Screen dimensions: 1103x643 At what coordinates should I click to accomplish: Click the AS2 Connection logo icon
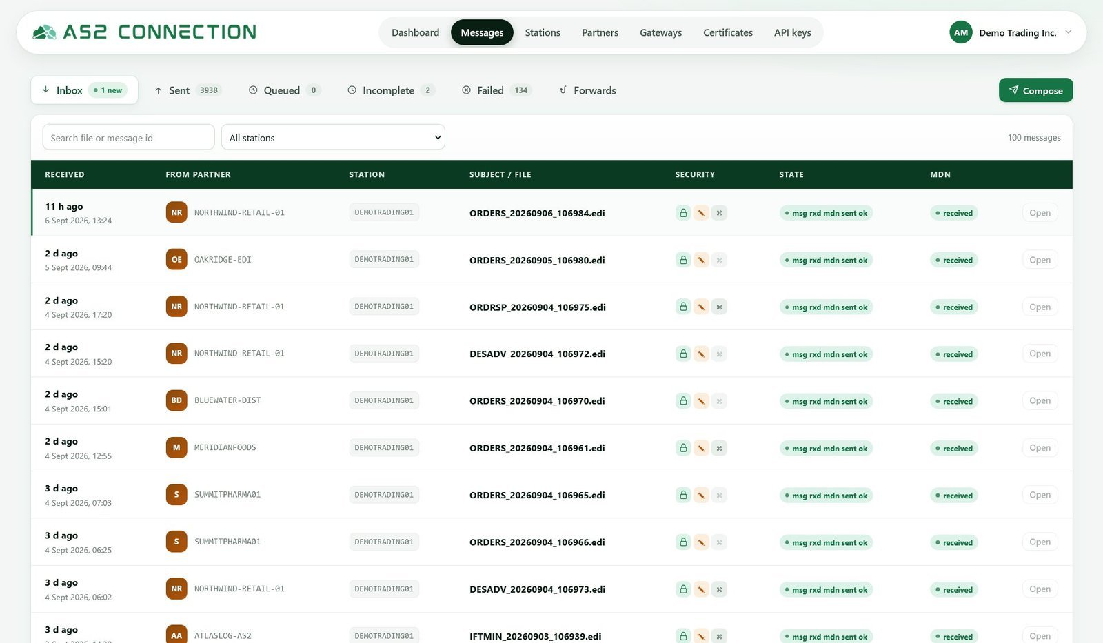click(x=44, y=32)
